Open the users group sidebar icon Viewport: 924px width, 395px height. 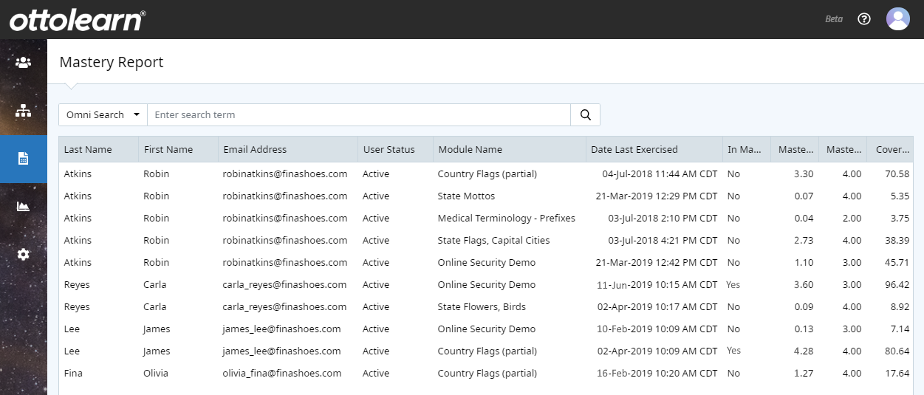pyautogui.click(x=24, y=62)
